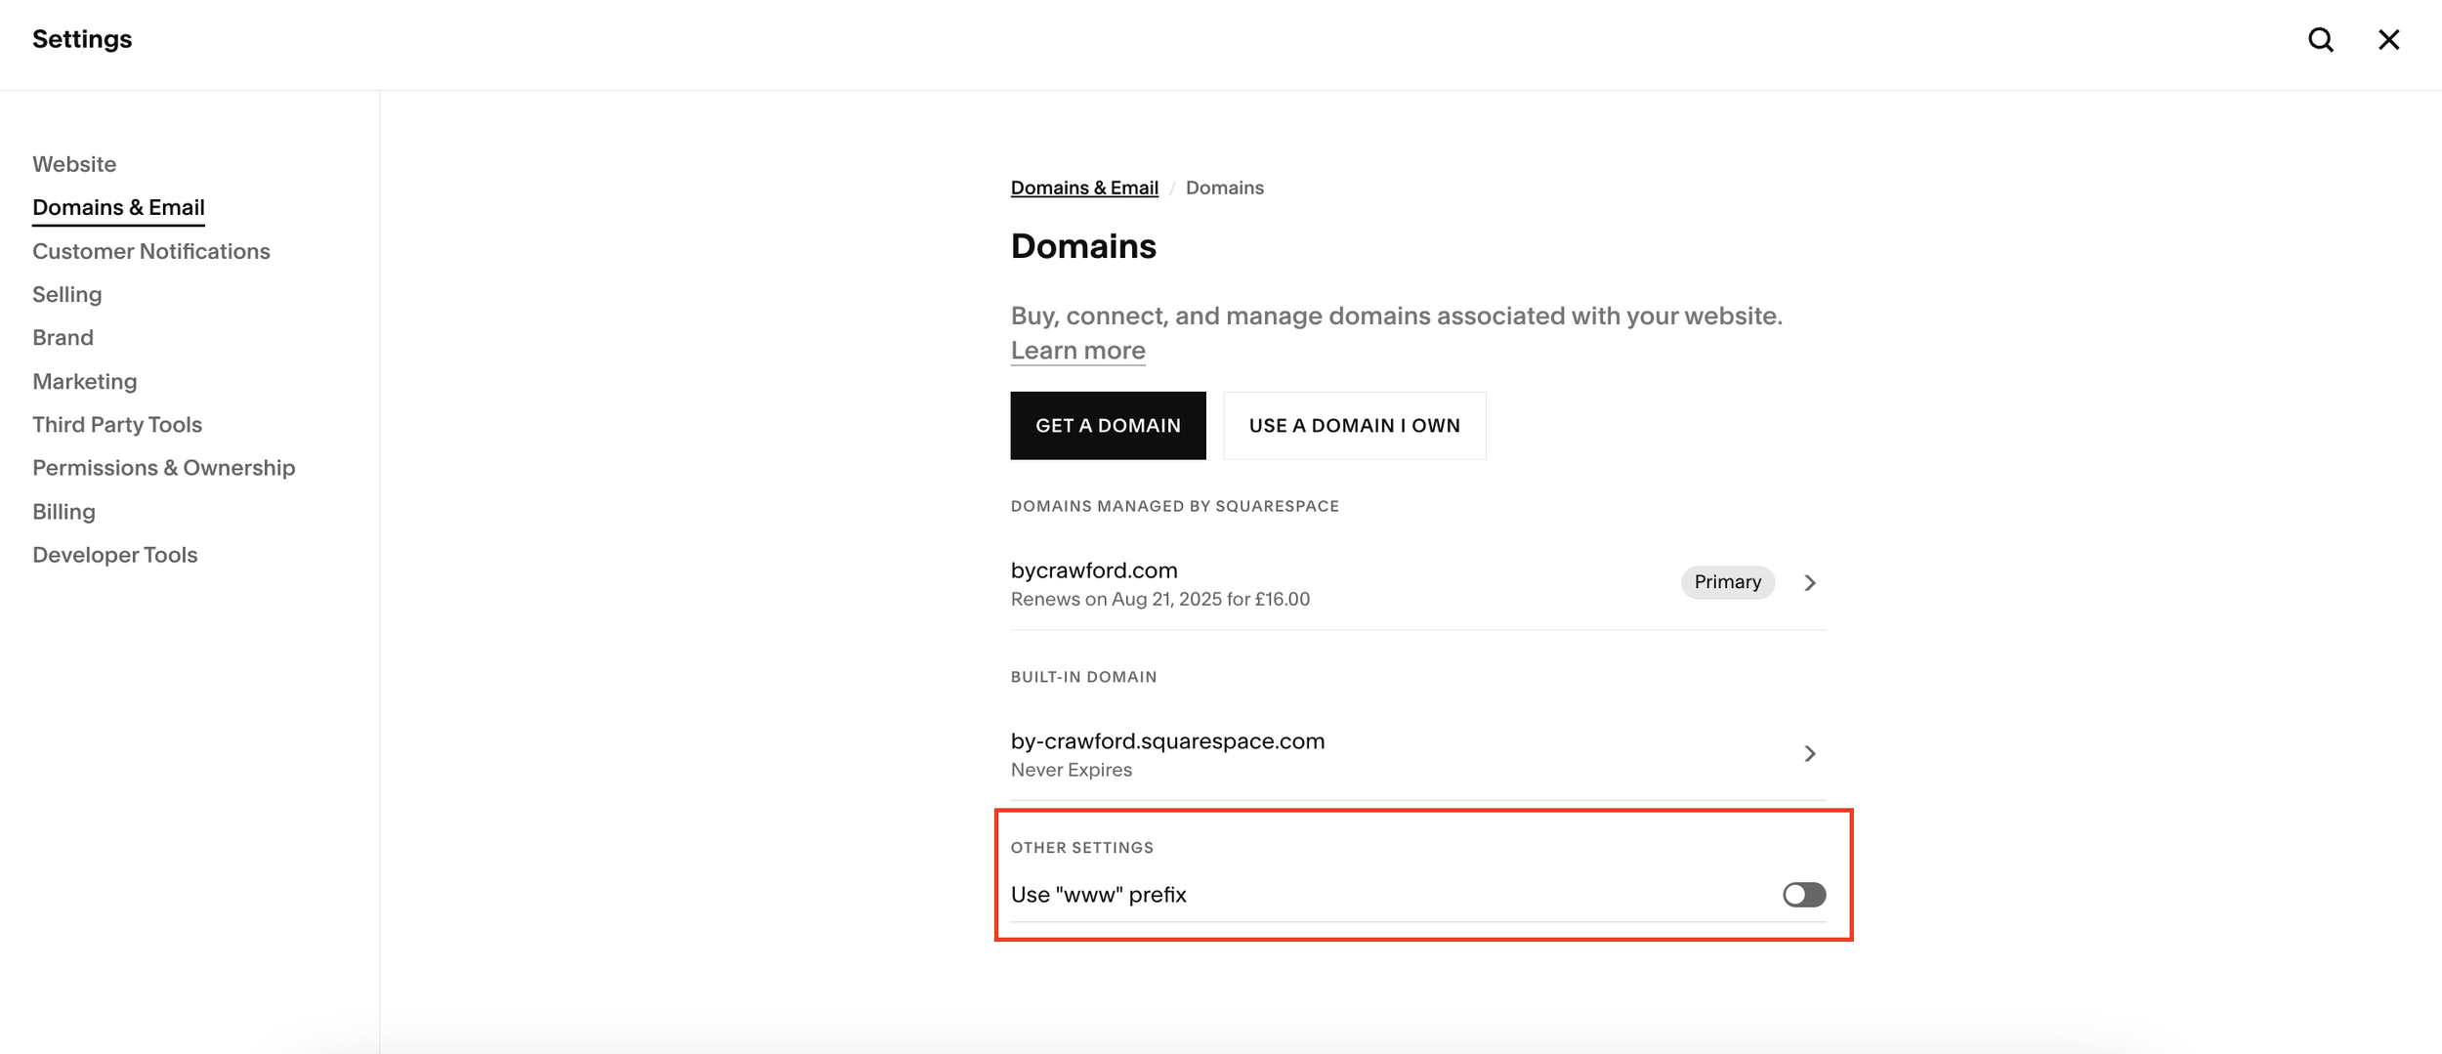
Task: Open Website settings in sidebar
Action: [74, 164]
